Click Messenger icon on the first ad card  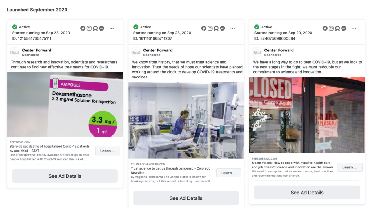(102, 28)
